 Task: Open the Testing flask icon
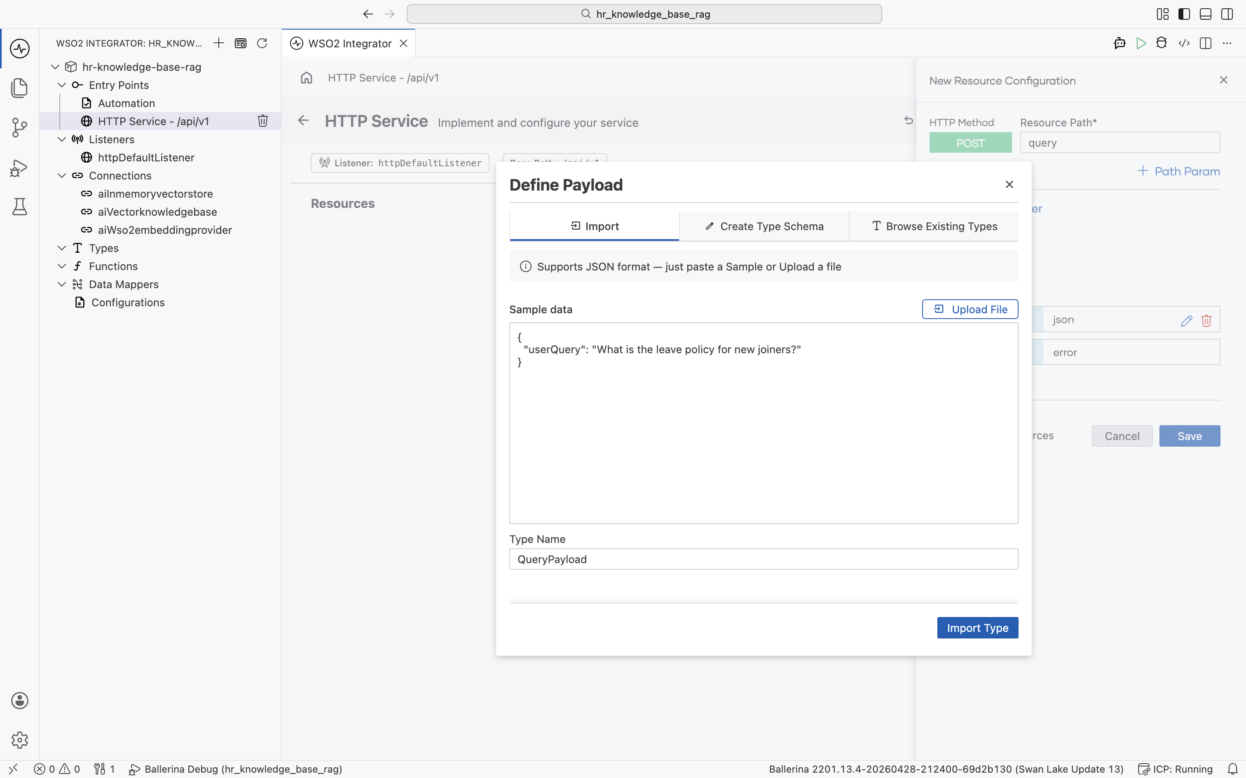[x=19, y=206]
